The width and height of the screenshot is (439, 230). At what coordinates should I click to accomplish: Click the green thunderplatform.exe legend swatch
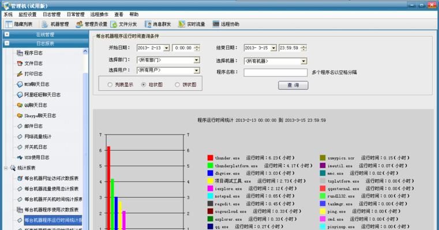[210, 166]
